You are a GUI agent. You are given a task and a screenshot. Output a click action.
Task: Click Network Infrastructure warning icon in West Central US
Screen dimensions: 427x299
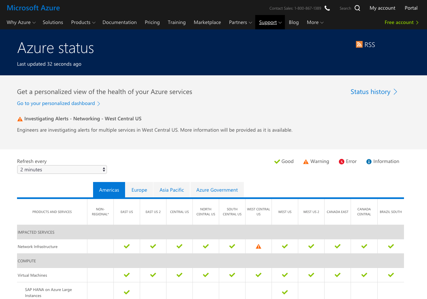pyautogui.click(x=259, y=247)
